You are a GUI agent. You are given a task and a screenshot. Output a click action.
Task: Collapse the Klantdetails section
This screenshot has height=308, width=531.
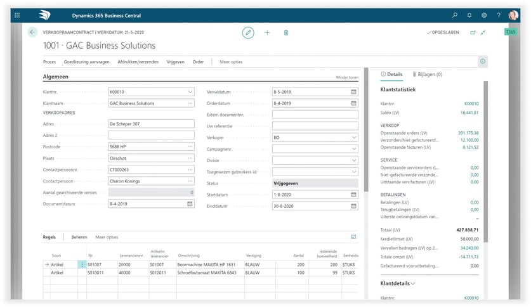[x=398, y=283]
